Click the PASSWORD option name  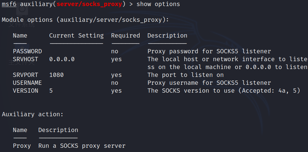point(27,51)
